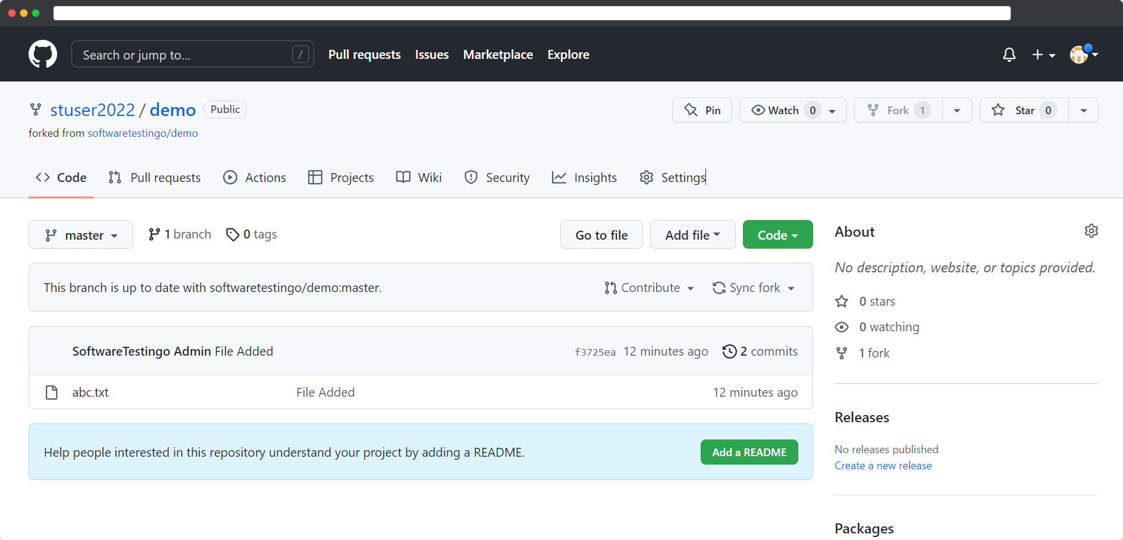Image resolution: width=1123 pixels, height=540 pixels.
Task: Star the repository
Action: pyautogui.click(x=1024, y=110)
